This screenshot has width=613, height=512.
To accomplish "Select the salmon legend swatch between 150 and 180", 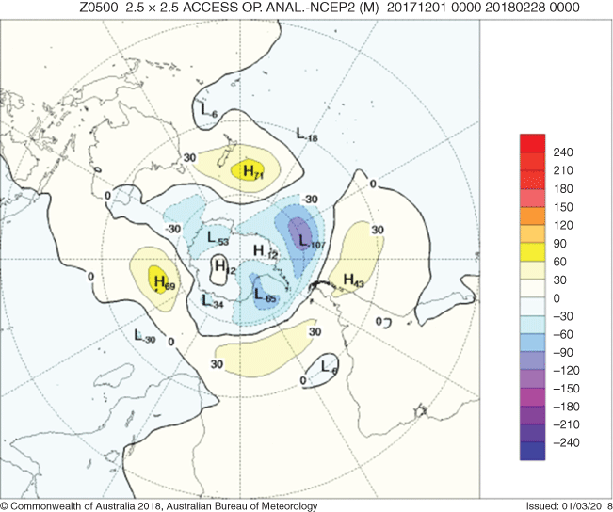I will [532, 198].
